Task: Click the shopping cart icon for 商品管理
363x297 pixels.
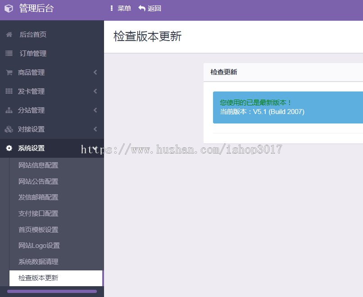Action: pyautogui.click(x=9, y=72)
